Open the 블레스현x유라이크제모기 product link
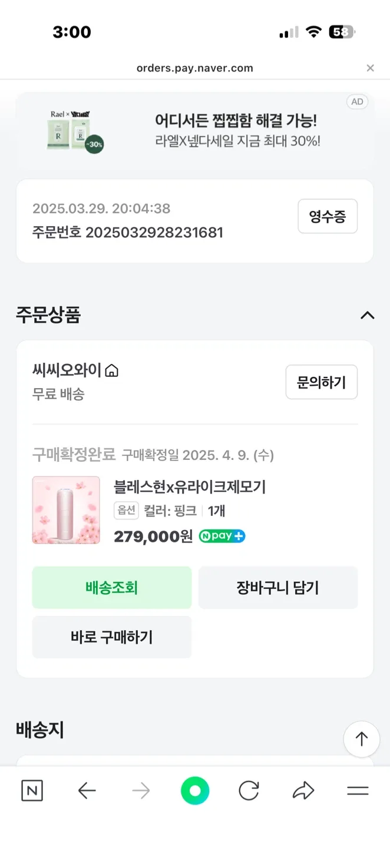Viewport: 390px width, 848px height. [190, 487]
